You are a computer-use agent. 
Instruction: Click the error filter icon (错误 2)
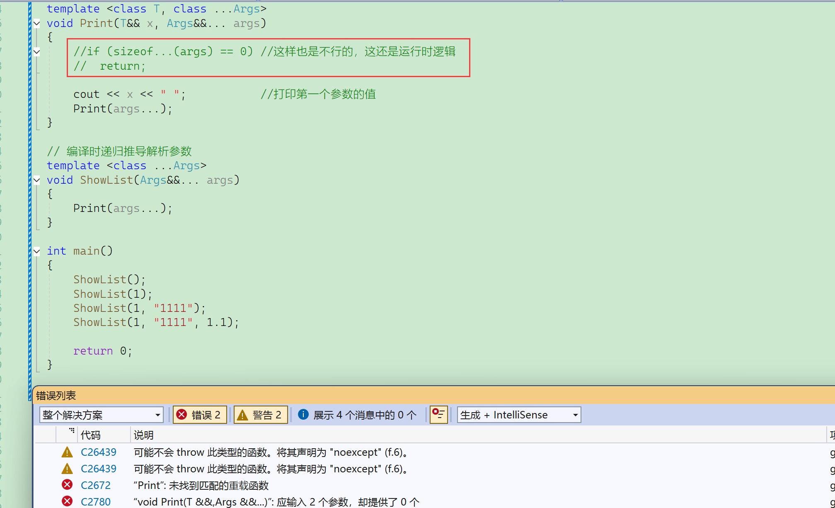tap(182, 415)
